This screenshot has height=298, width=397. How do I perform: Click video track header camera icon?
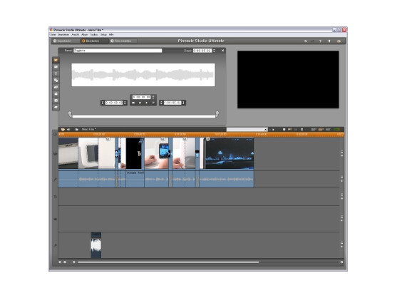55,154
